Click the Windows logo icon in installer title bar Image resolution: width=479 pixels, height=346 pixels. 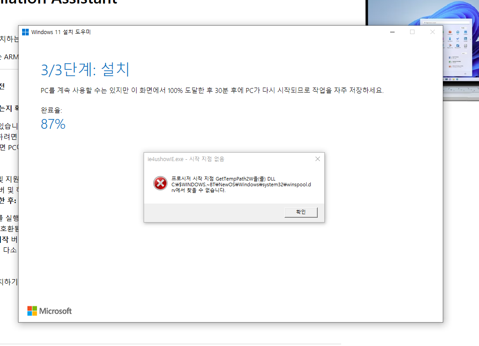[x=25, y=32]
